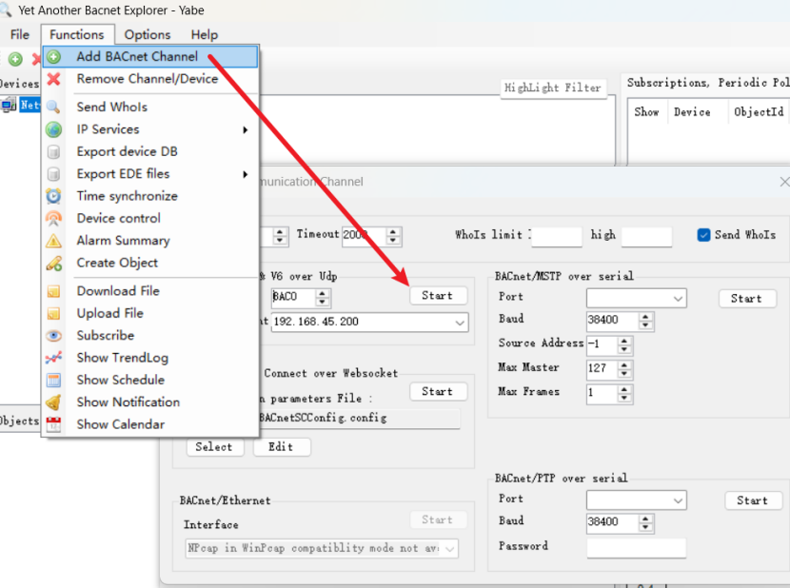Click the globe icon beside IP Services
790x588 pixels.
[x=54, y=129]
